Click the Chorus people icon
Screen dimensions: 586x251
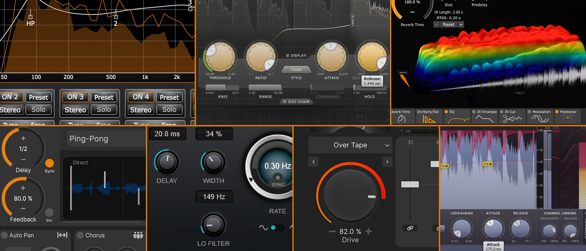click(x=138, y=235)
